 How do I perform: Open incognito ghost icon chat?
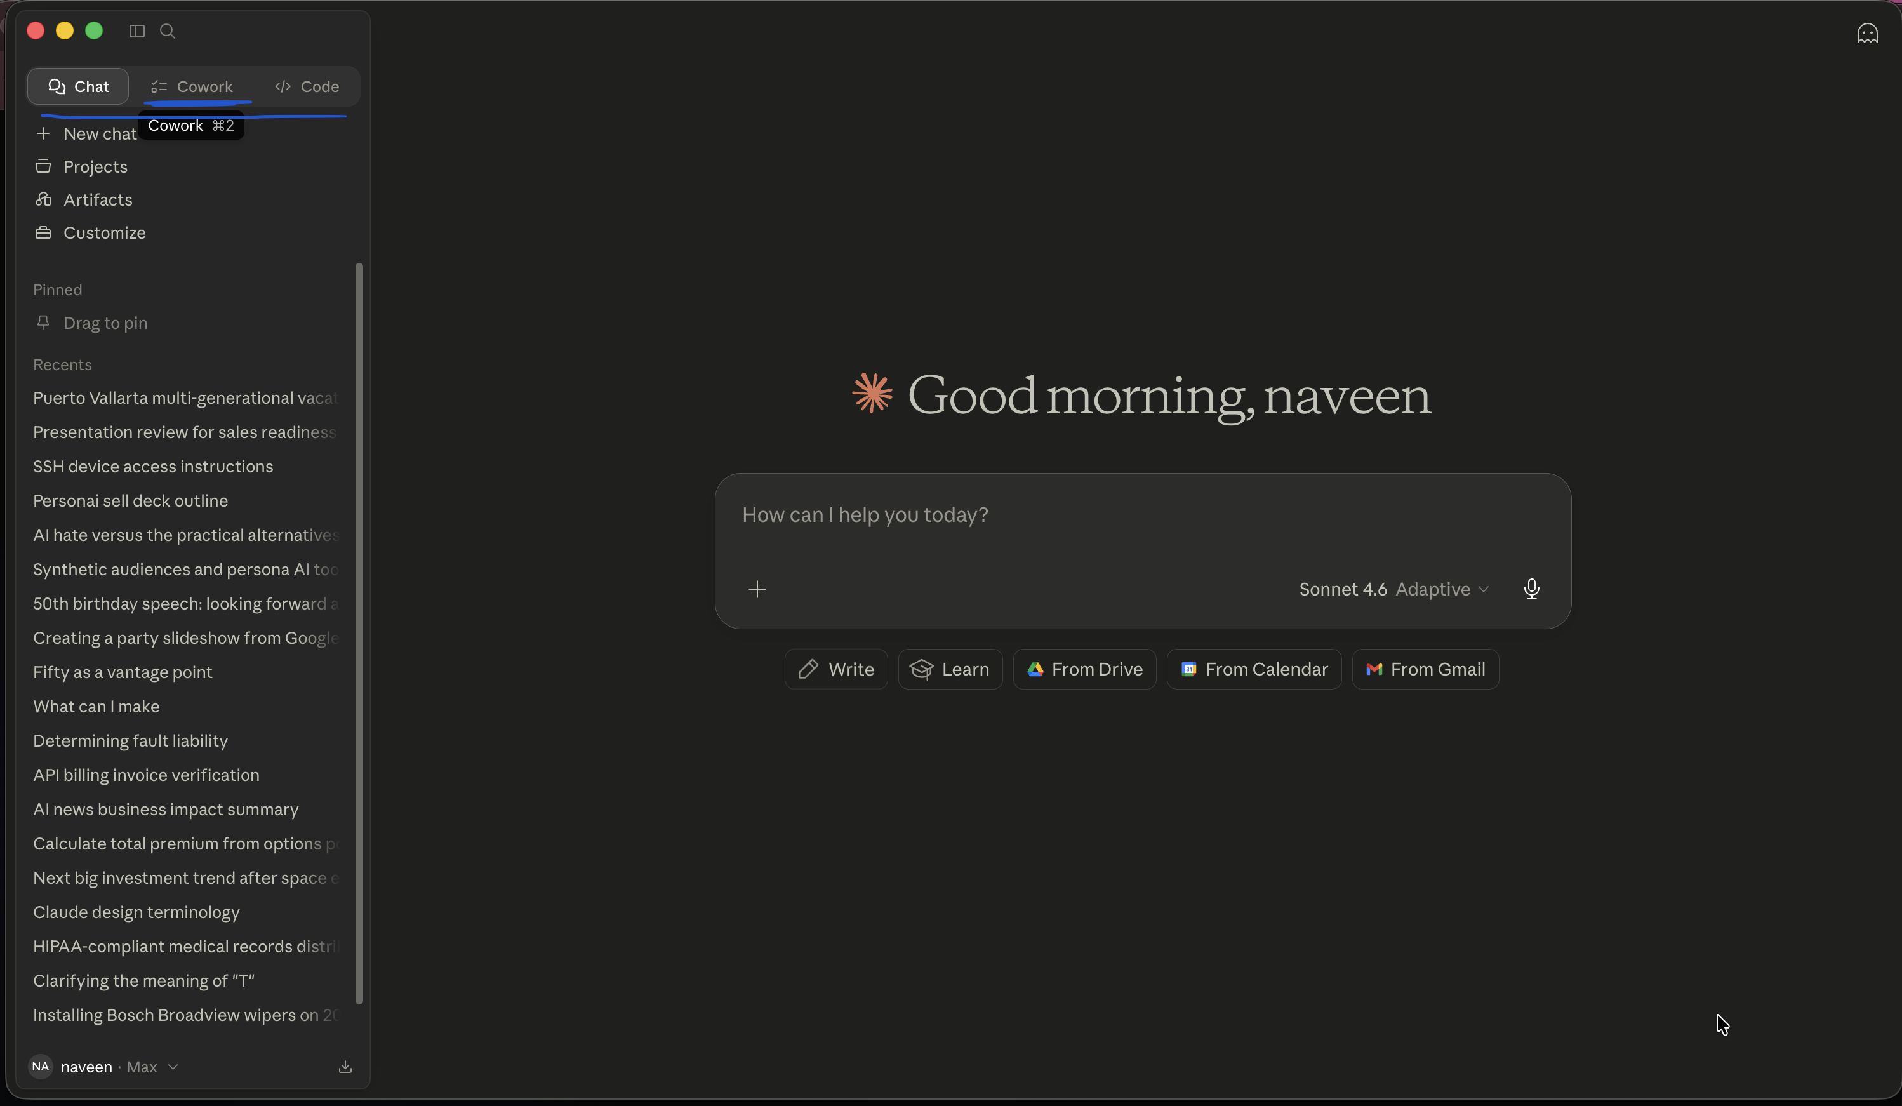[x=1866, y=33]
